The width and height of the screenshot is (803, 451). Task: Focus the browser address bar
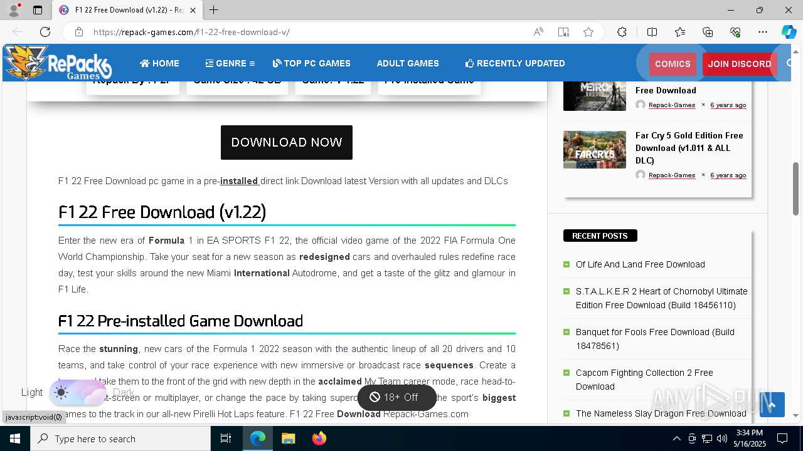[307, 32]
